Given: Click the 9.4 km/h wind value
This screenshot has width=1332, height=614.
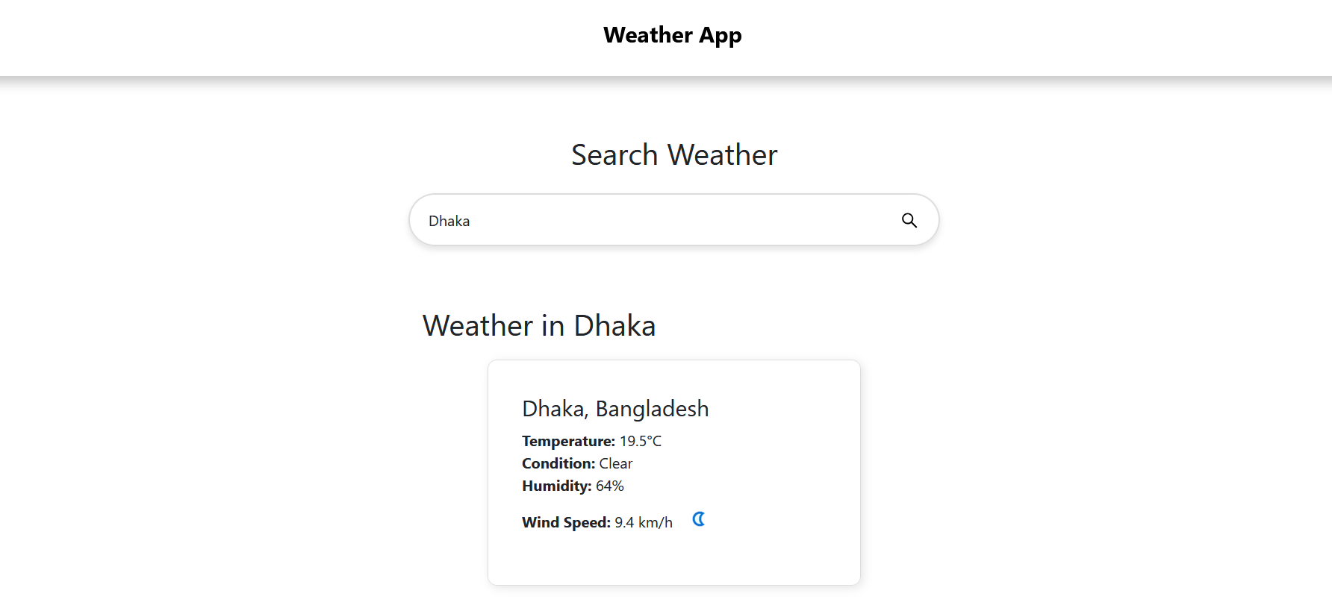Looking at the screenshot, I should 644,522.
